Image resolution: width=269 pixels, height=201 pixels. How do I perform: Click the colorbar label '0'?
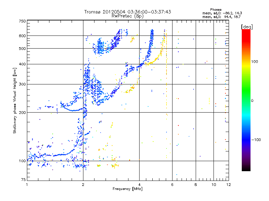click(x=252, y=100)
